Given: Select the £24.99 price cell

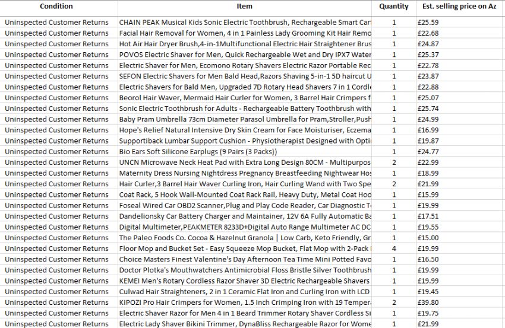Looking at the screenshot, I should pos(460,119).
